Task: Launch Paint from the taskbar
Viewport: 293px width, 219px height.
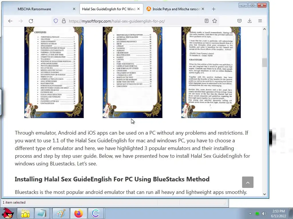Action: pyautogui.click(x=61, y=213)
